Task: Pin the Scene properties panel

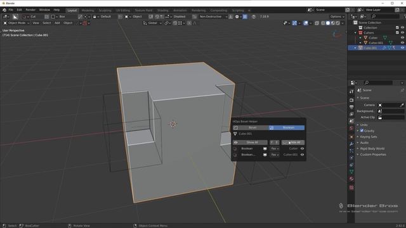Action: [x=402, y=90]
